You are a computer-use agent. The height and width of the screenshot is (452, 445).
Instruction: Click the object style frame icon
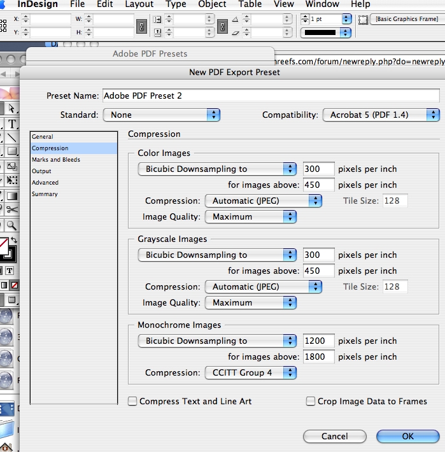click(363, 20)
